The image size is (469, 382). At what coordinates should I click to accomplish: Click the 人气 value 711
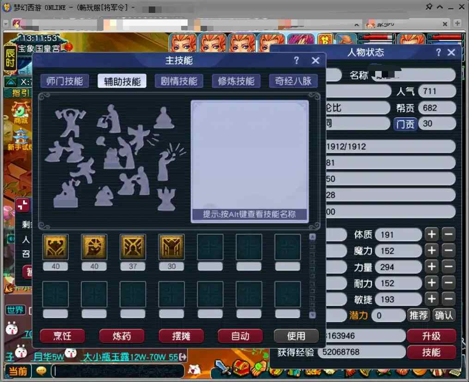[x=437, y=91]
